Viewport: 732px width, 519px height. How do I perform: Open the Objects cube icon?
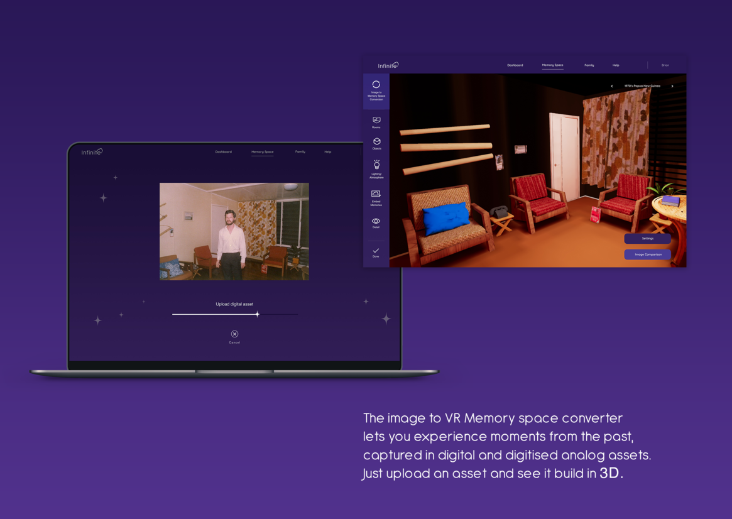pos(376,143)
